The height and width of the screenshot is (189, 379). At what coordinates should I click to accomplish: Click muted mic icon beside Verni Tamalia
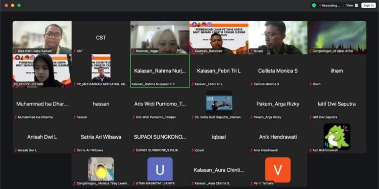click(x=251, y=183)
